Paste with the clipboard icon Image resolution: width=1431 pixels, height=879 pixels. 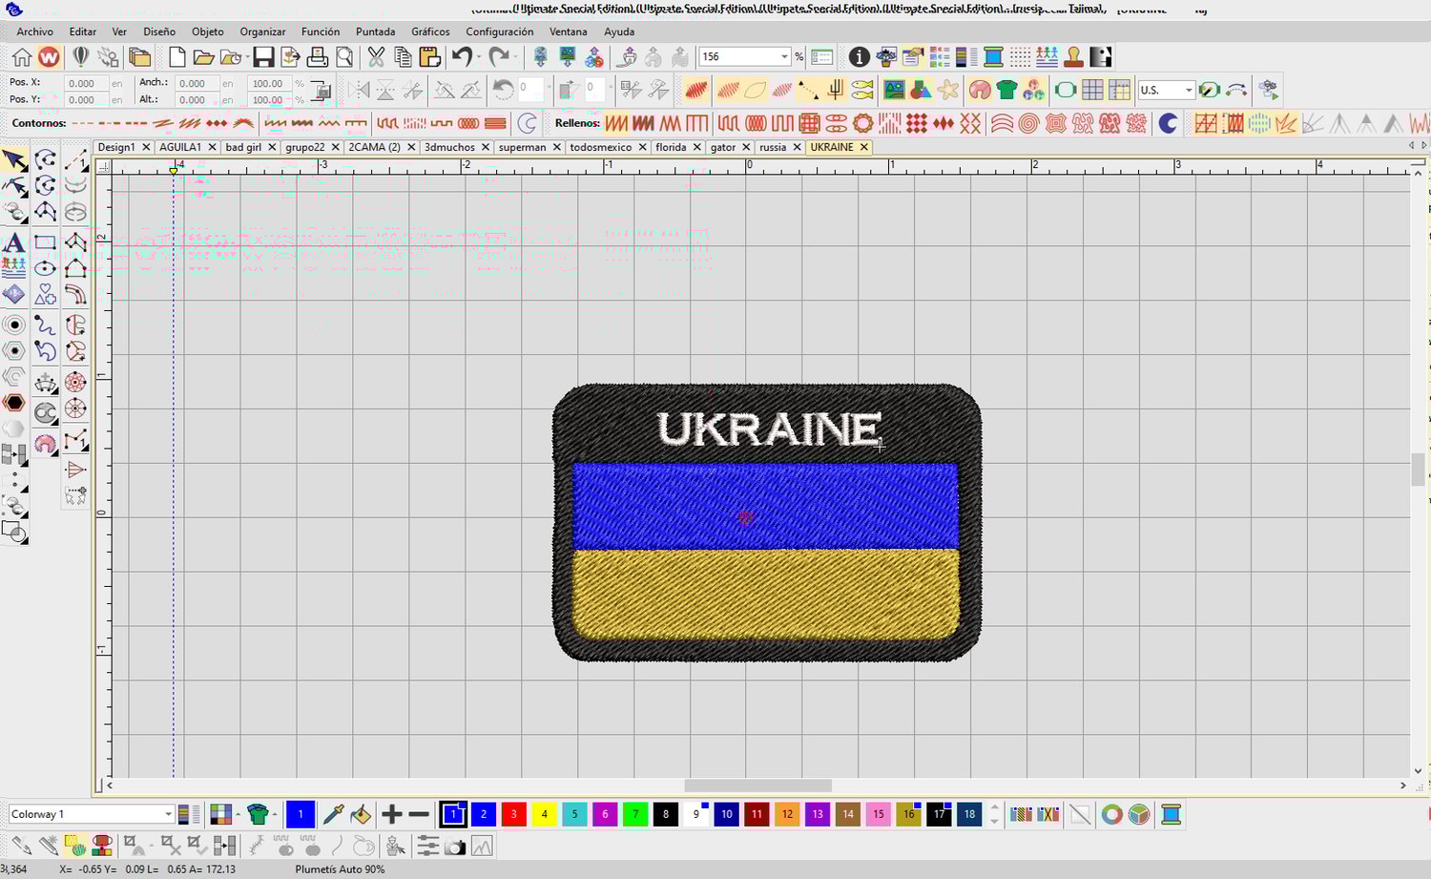click(x=429, y=57)
